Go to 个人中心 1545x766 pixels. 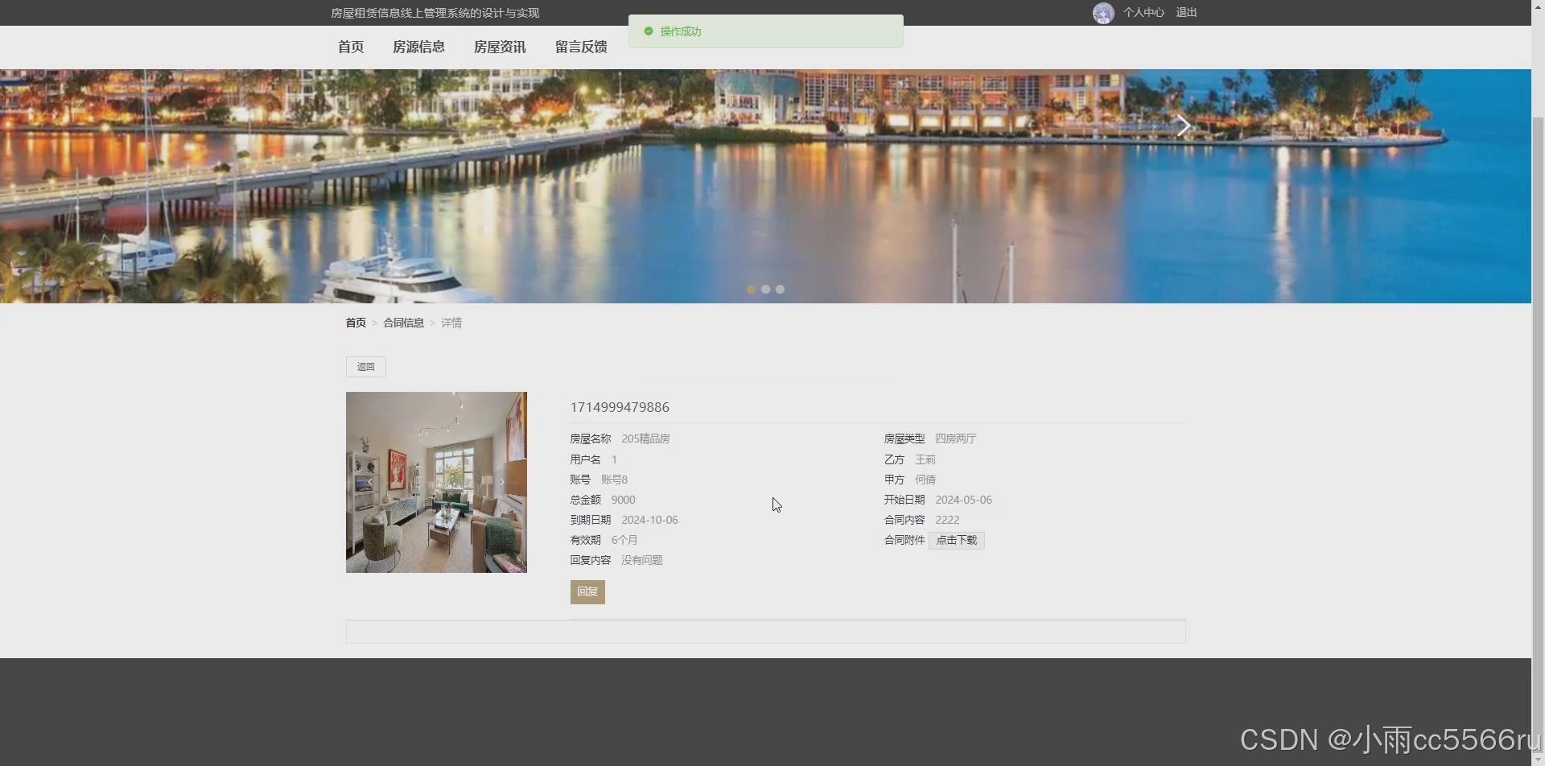point(1143,12)
